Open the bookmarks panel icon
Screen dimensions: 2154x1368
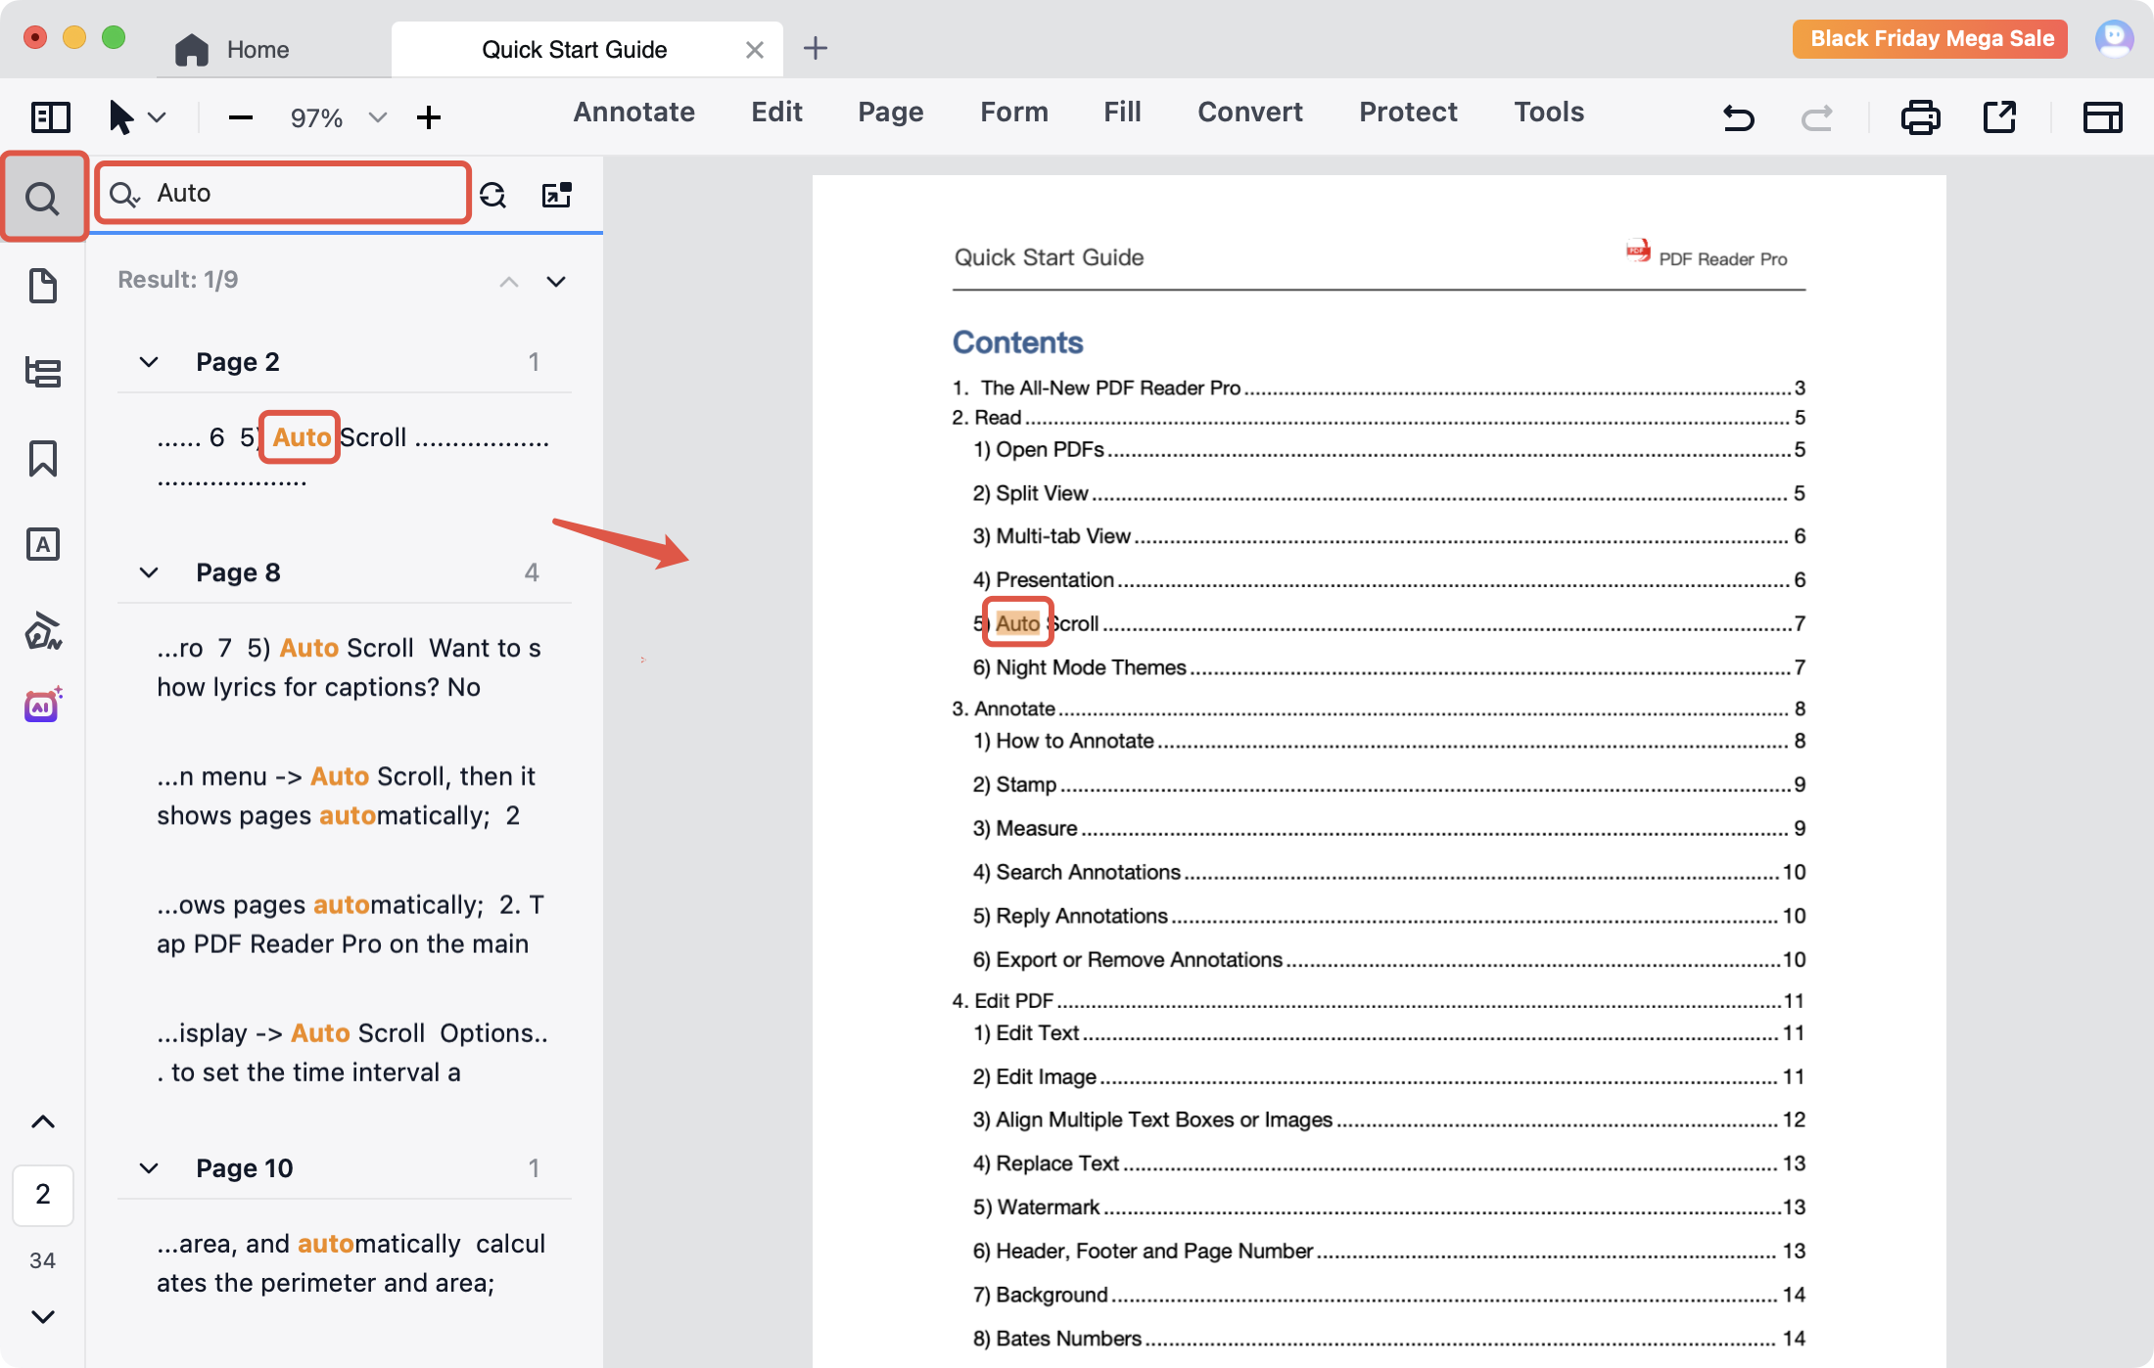click(x=43, y=458)
